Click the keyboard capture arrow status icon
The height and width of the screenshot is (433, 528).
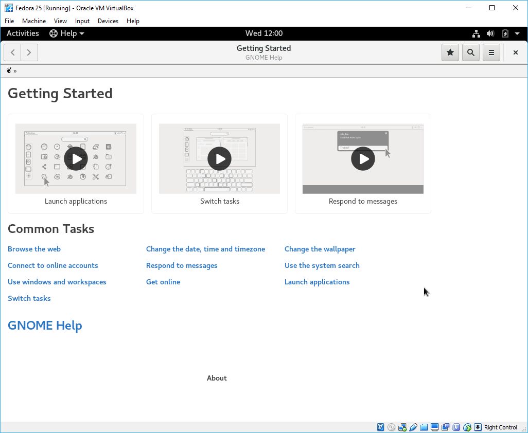pos(478,427)
